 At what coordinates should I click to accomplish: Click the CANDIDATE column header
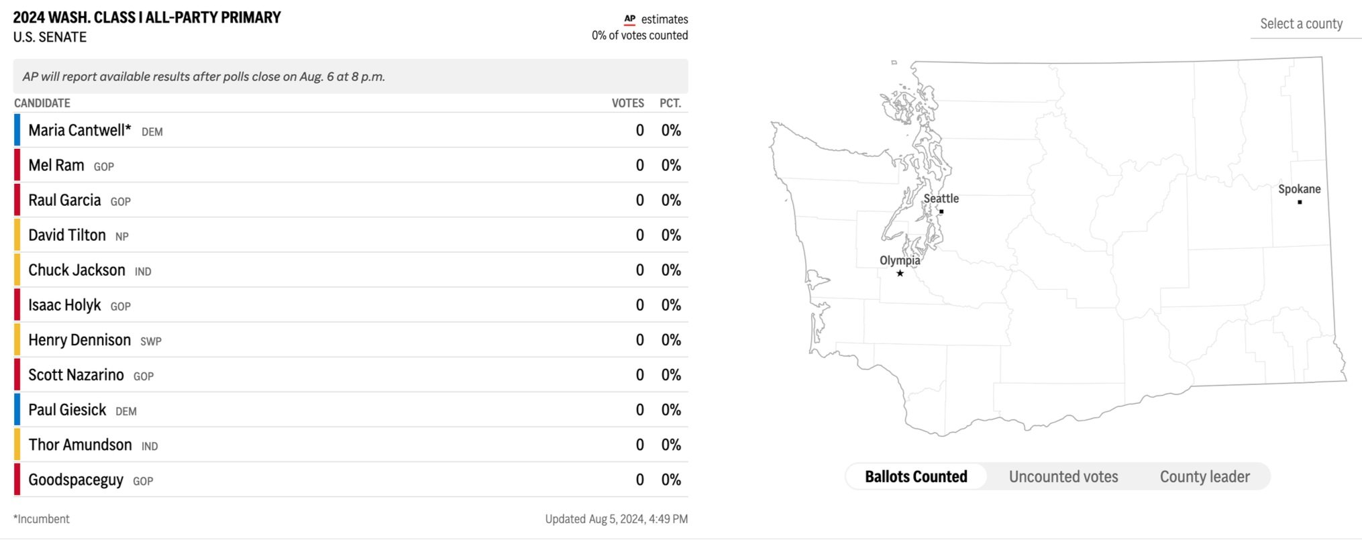(42, 103)
